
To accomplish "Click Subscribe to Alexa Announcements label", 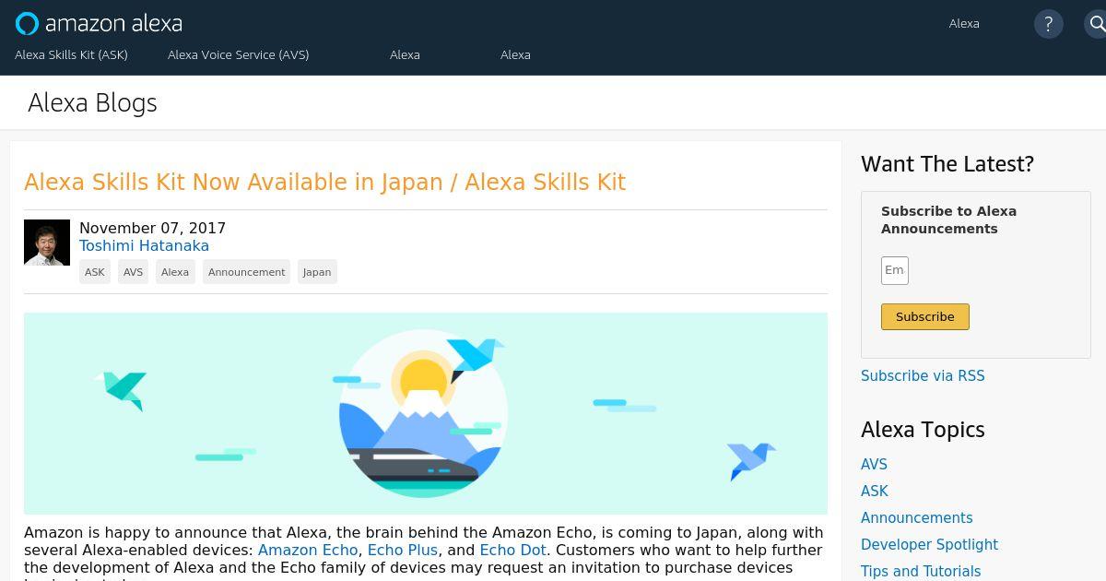I will tap(948, 219).
